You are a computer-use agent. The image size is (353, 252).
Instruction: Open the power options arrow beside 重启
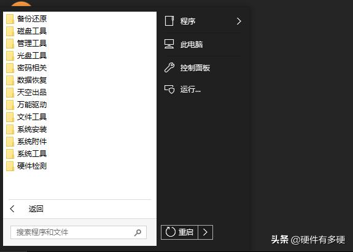click(x=205, y=232)
